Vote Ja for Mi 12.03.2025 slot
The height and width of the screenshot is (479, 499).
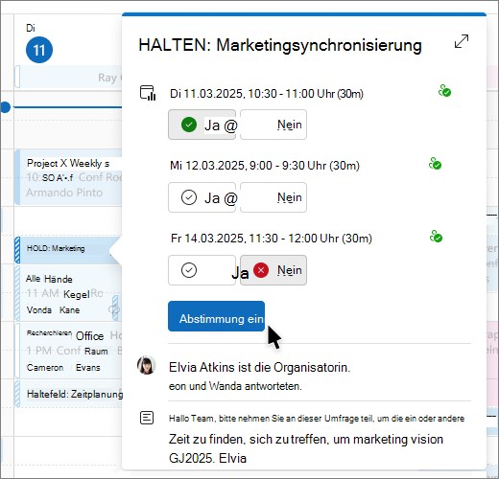click(x=202, y=197)
